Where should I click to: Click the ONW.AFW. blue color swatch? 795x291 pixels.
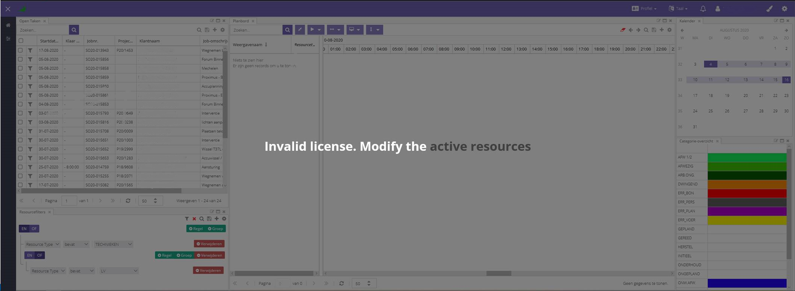(747, 283)
